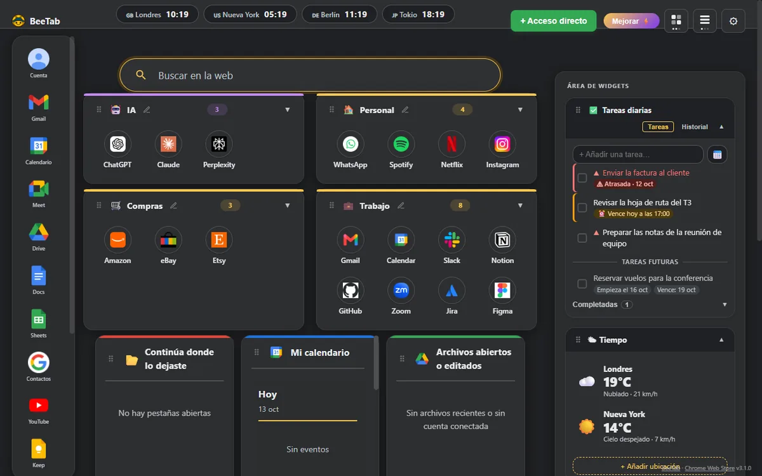Launch the Perplexity shortcut
The width and height of the screenshot is (762, 476).
pos(219,145)
